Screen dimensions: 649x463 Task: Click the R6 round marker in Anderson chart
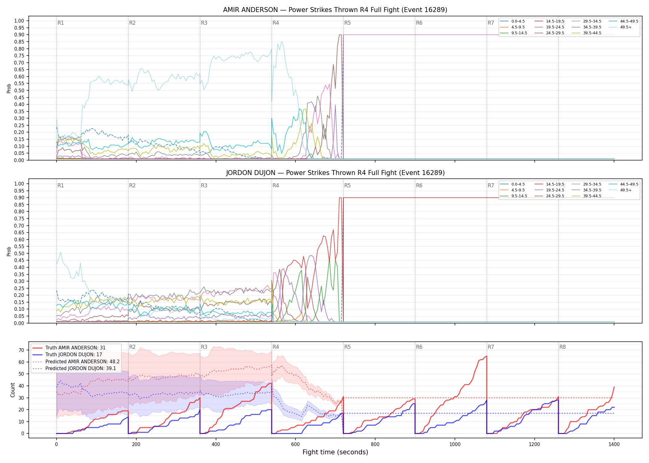pos(419,23)
